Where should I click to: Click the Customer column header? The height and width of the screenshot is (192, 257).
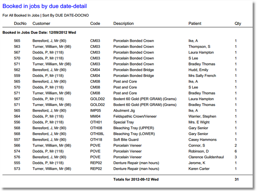tap(41, 23)
